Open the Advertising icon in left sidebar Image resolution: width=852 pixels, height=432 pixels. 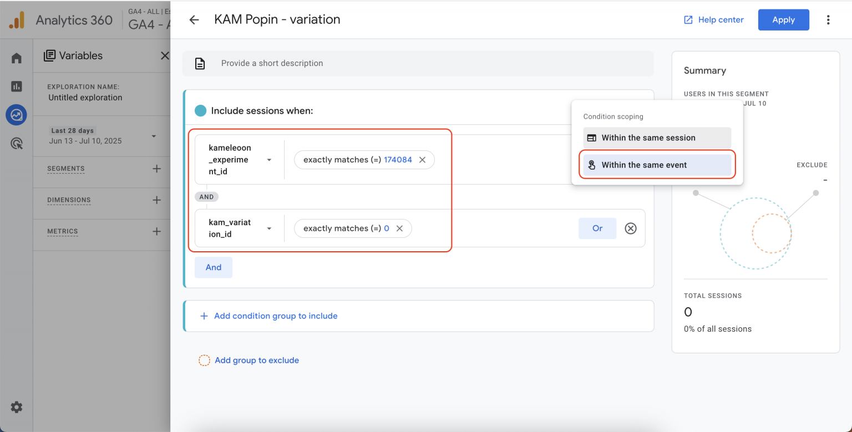17,144
